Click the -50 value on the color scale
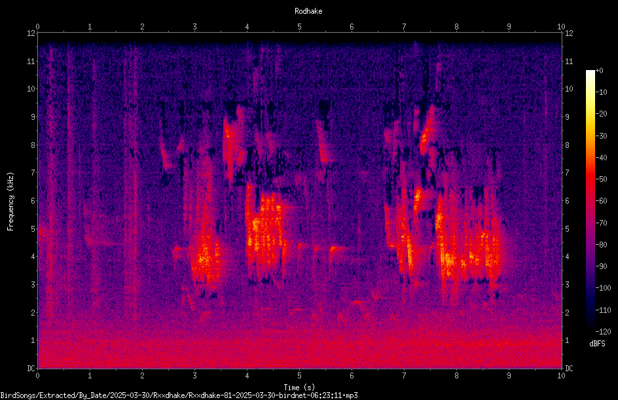618x400 pixels. coord(601,179)
